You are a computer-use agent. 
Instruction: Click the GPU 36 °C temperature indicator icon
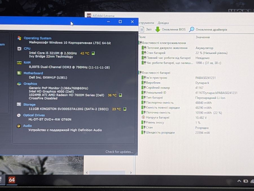pyautogui.click(x=120, y=95)
